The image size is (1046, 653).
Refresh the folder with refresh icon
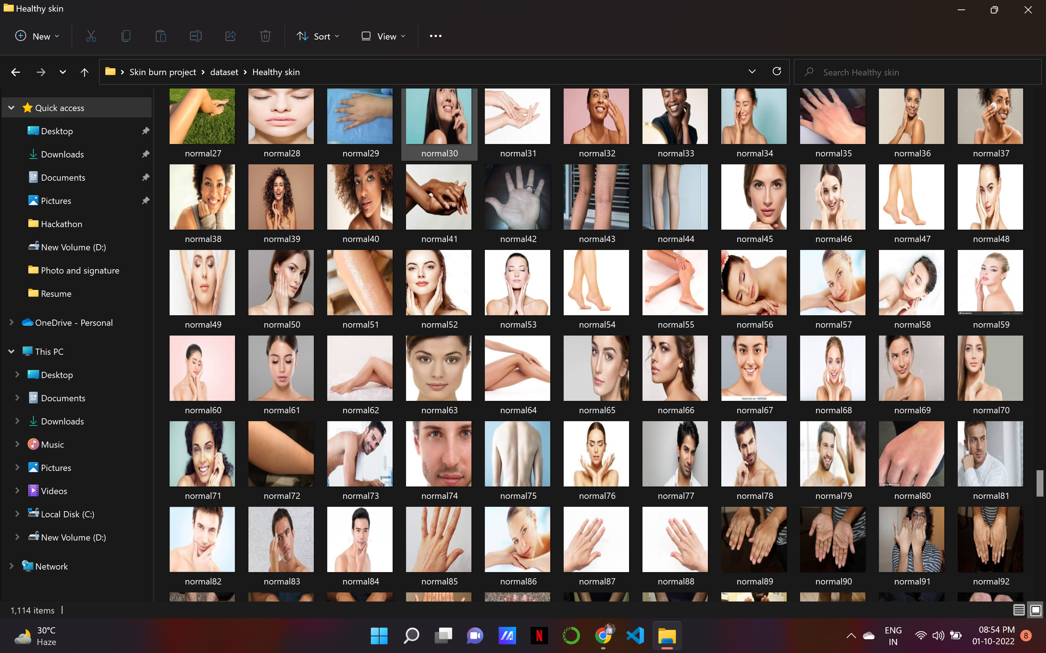(x=777, y=71)
